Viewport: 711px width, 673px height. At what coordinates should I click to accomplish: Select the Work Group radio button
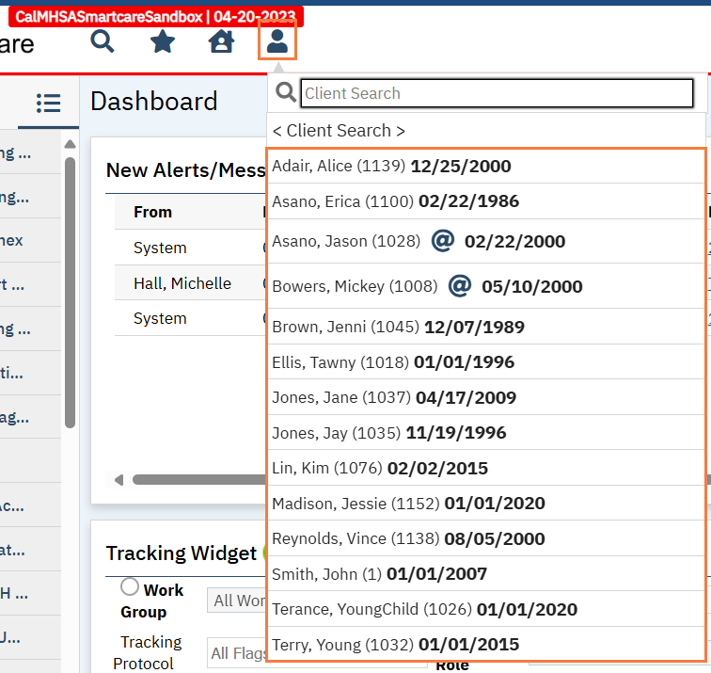pos(130,587)
